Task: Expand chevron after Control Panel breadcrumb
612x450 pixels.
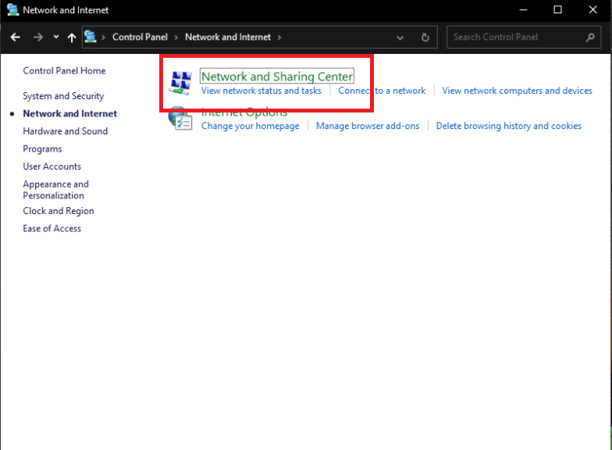Action: [176, 37]
